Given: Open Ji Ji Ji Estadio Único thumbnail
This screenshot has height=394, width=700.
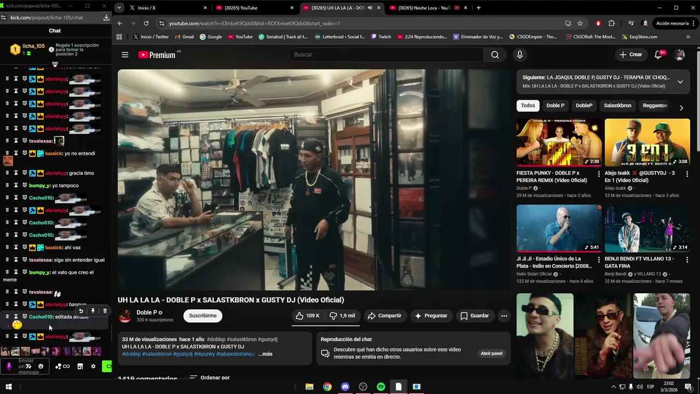Looking at the screenshot, I should pyautogui.click(x=559, y=228).
